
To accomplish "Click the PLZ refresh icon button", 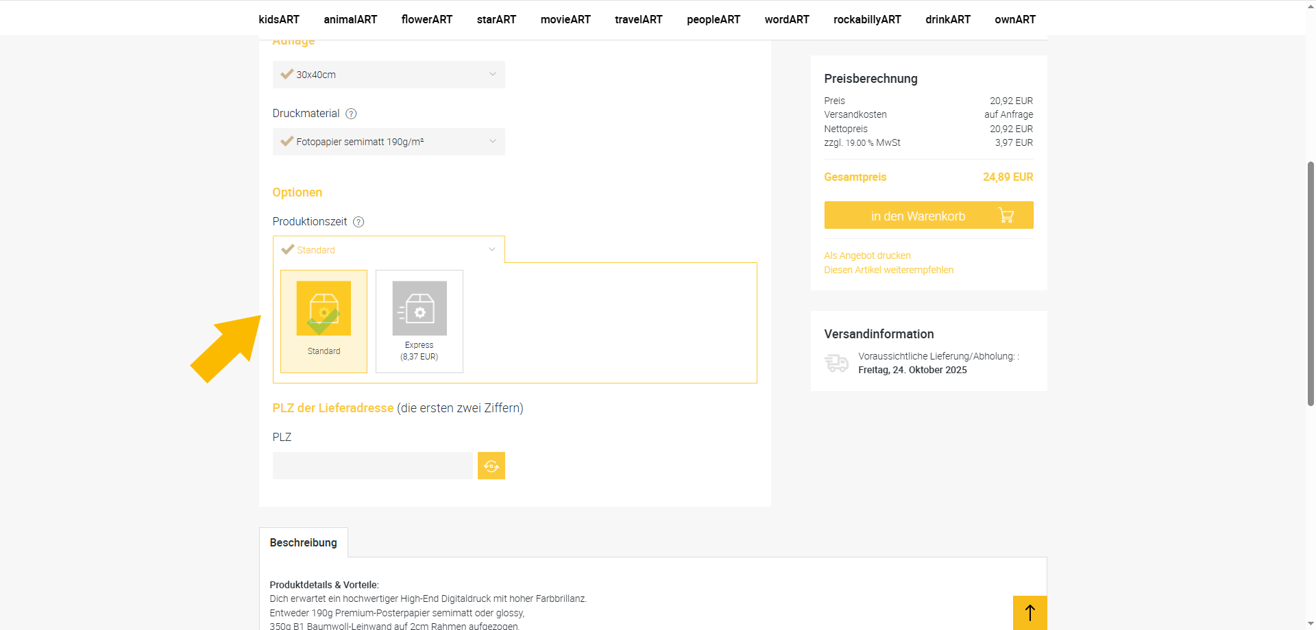I will click(491, 466).
